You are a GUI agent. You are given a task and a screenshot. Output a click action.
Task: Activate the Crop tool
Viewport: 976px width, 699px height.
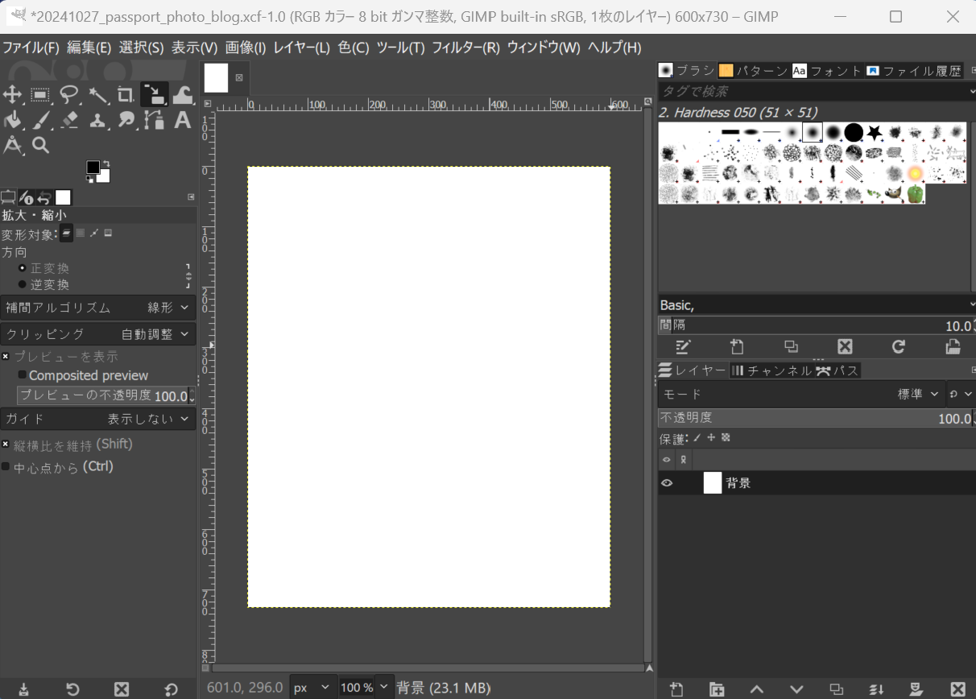click(x=125, y=95)
